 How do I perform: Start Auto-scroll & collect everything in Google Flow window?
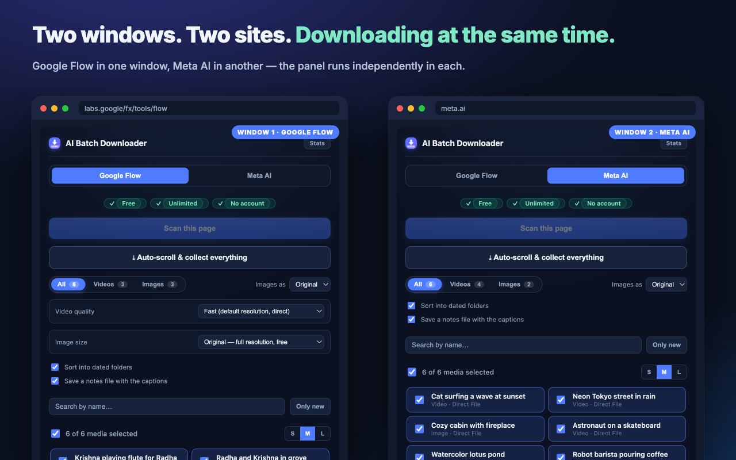(x=190, y=258)
